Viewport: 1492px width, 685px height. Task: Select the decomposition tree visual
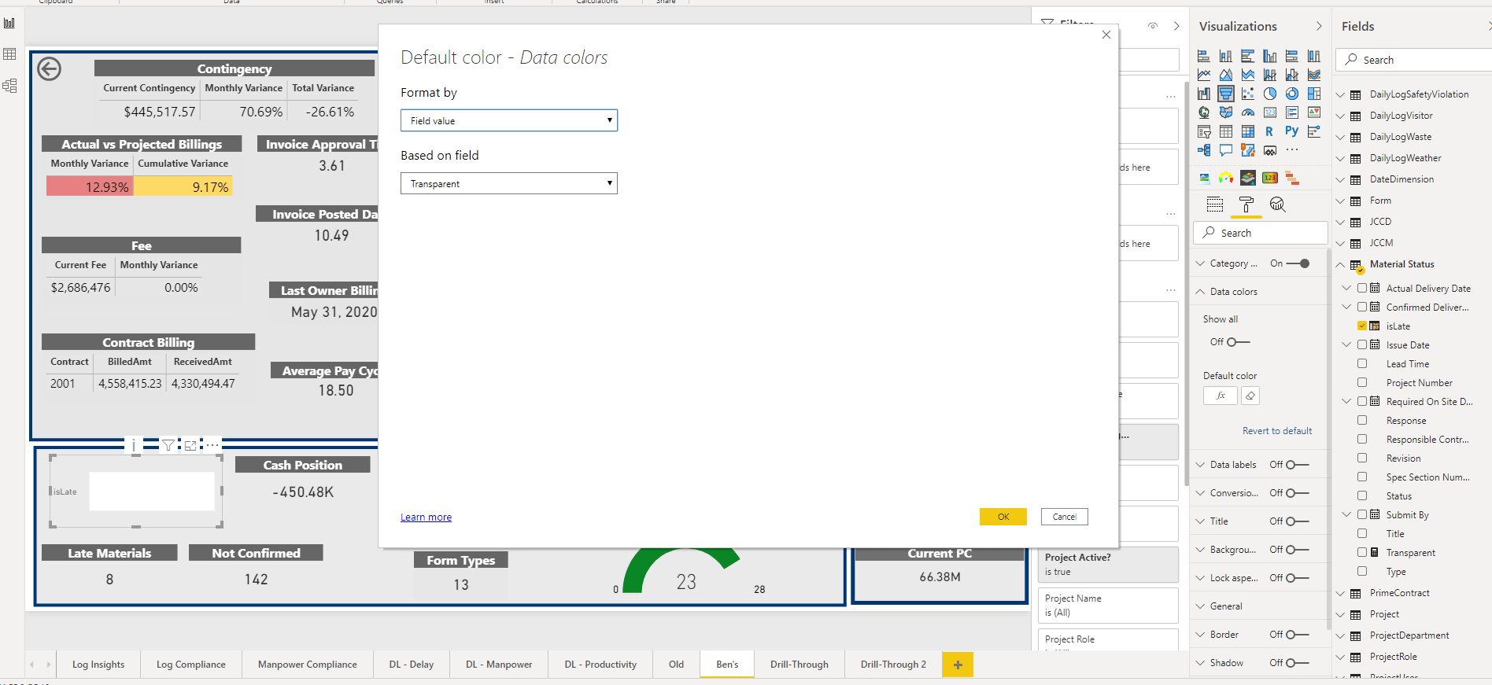[x=1204, y=150]
